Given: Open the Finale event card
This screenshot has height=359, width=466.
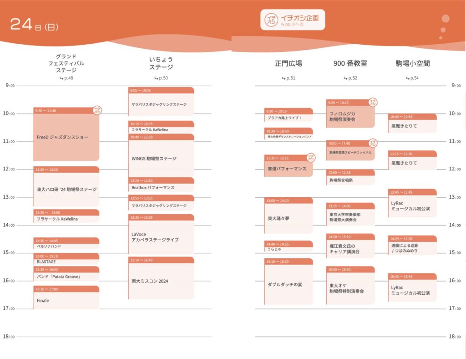Looking at the screenshot, I should click(x=66, y=297).
